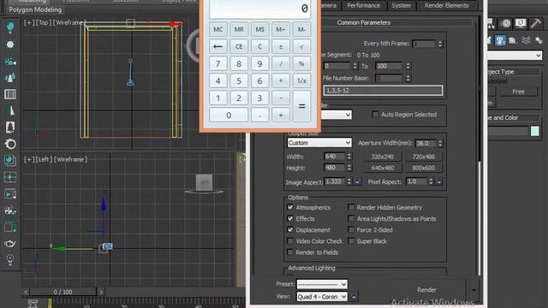
Task: Toggle the Image Aspect lock icon
Action: (357, 181)
